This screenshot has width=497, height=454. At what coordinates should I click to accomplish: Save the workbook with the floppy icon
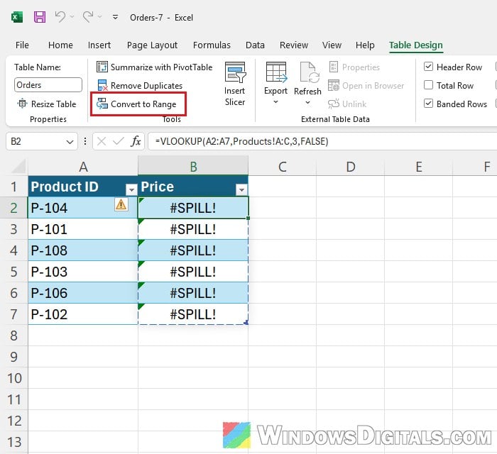tap(40, 17)
